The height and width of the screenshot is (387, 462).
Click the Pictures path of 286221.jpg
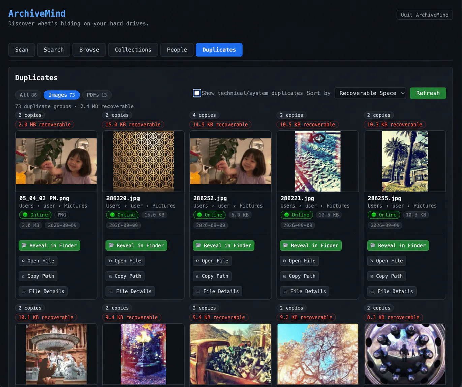(338, 206)
